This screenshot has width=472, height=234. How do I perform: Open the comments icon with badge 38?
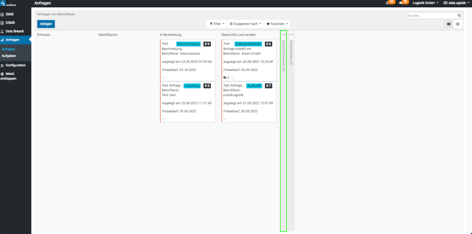pyautogui.click(x=401, y=3)
